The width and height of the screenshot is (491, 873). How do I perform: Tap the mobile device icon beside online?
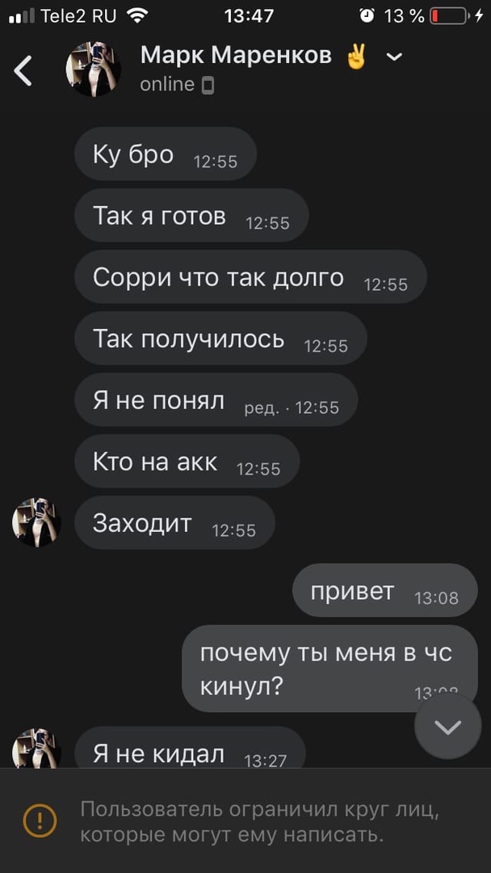click(208, 86)
